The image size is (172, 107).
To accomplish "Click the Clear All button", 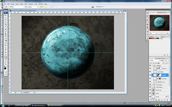I will pos(52,7).
